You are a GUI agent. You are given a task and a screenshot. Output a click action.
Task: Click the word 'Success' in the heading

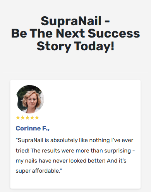coord(114,34)
